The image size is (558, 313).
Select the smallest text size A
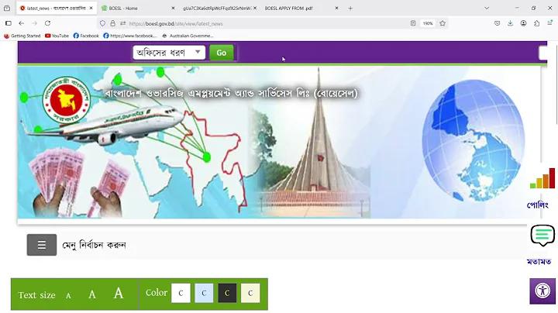coord(68,296)
